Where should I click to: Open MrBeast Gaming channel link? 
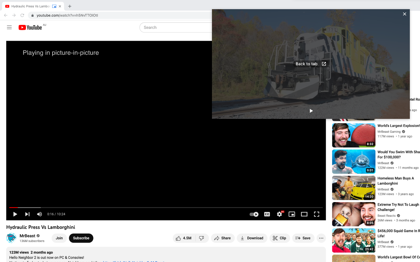pos(389,132)
